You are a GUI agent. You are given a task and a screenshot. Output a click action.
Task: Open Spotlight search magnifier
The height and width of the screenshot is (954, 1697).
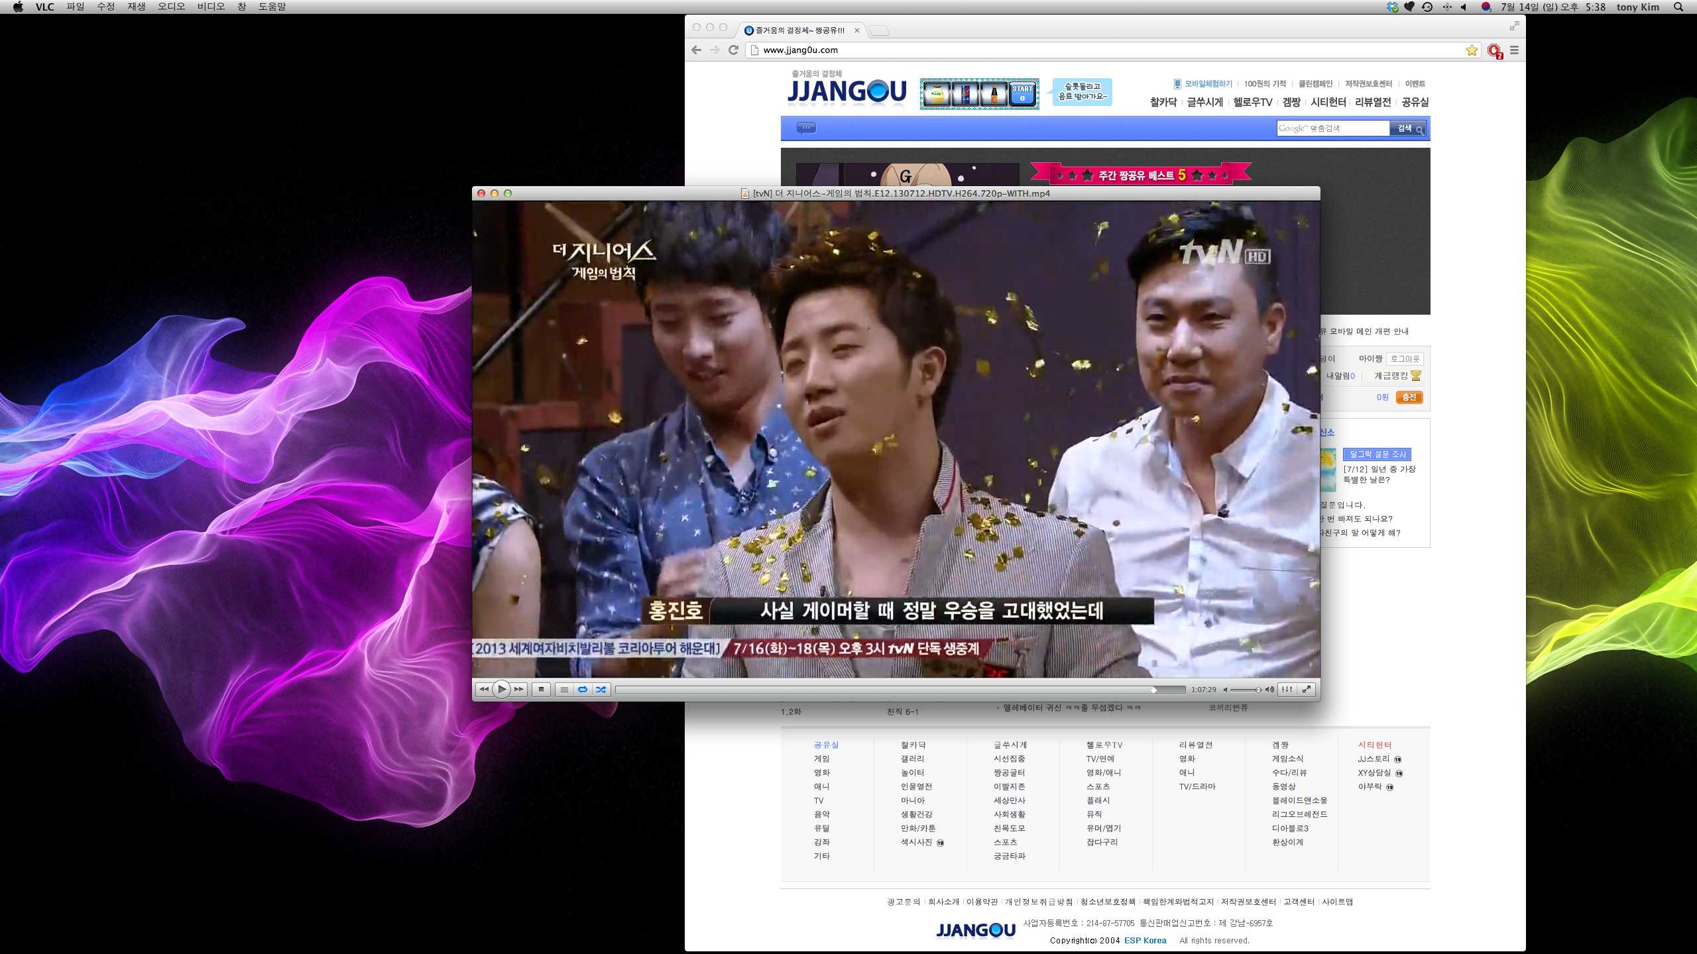(x=1678, y=7)
